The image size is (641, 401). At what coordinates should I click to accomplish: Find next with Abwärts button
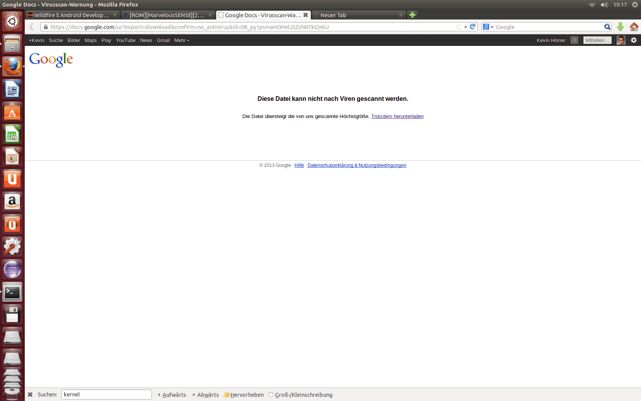[x=206, y=395]
